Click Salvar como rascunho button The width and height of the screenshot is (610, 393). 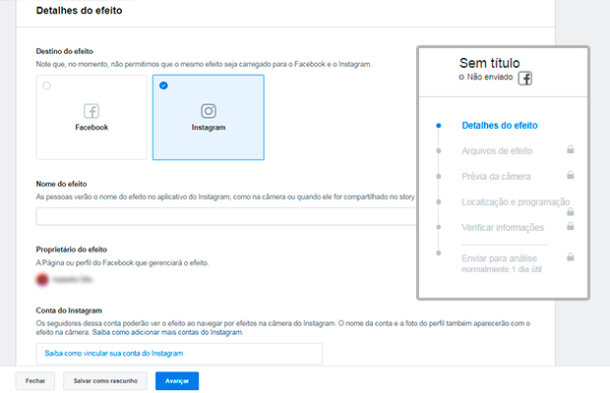pos(105,381)
